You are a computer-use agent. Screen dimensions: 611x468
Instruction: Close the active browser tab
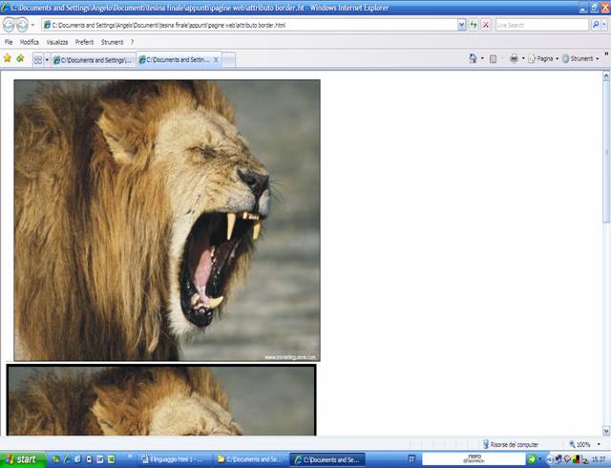[216, 60]
